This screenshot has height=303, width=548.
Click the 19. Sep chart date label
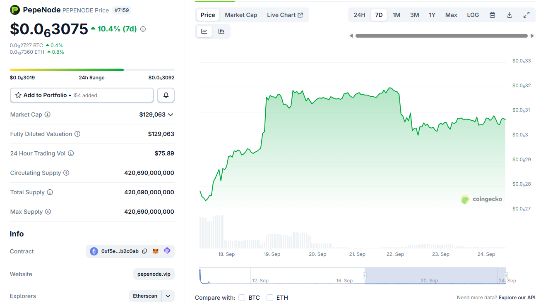272,254
